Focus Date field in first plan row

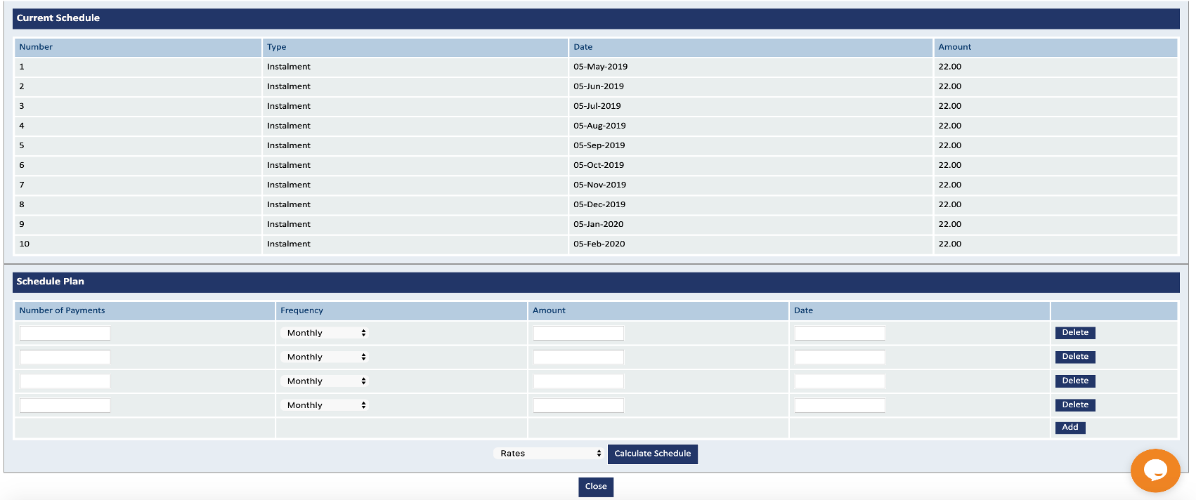(x=840, y=333)
